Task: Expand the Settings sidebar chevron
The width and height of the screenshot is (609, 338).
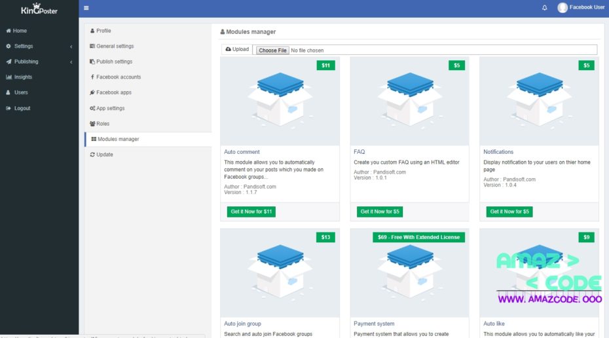Action: point(71,47)
